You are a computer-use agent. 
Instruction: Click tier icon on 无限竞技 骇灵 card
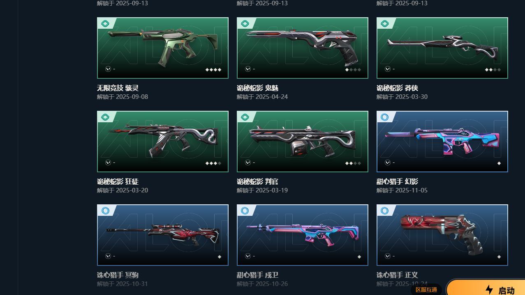click(x=105, y=24)
